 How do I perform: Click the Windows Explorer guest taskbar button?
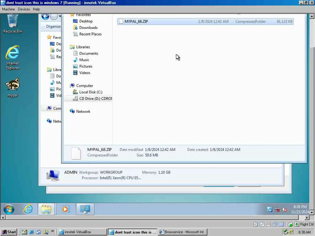46,209
